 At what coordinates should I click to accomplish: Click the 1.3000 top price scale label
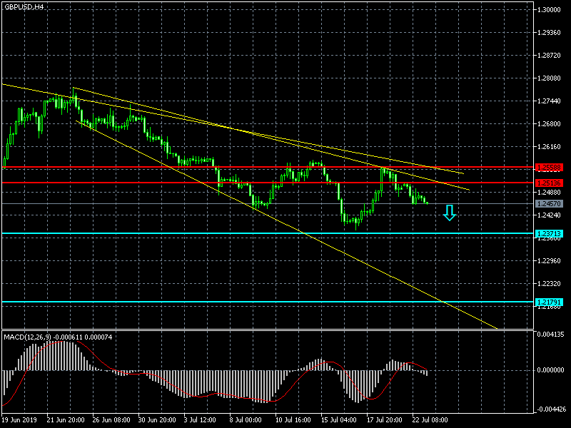pyautogui.click(x=550, y=10)
